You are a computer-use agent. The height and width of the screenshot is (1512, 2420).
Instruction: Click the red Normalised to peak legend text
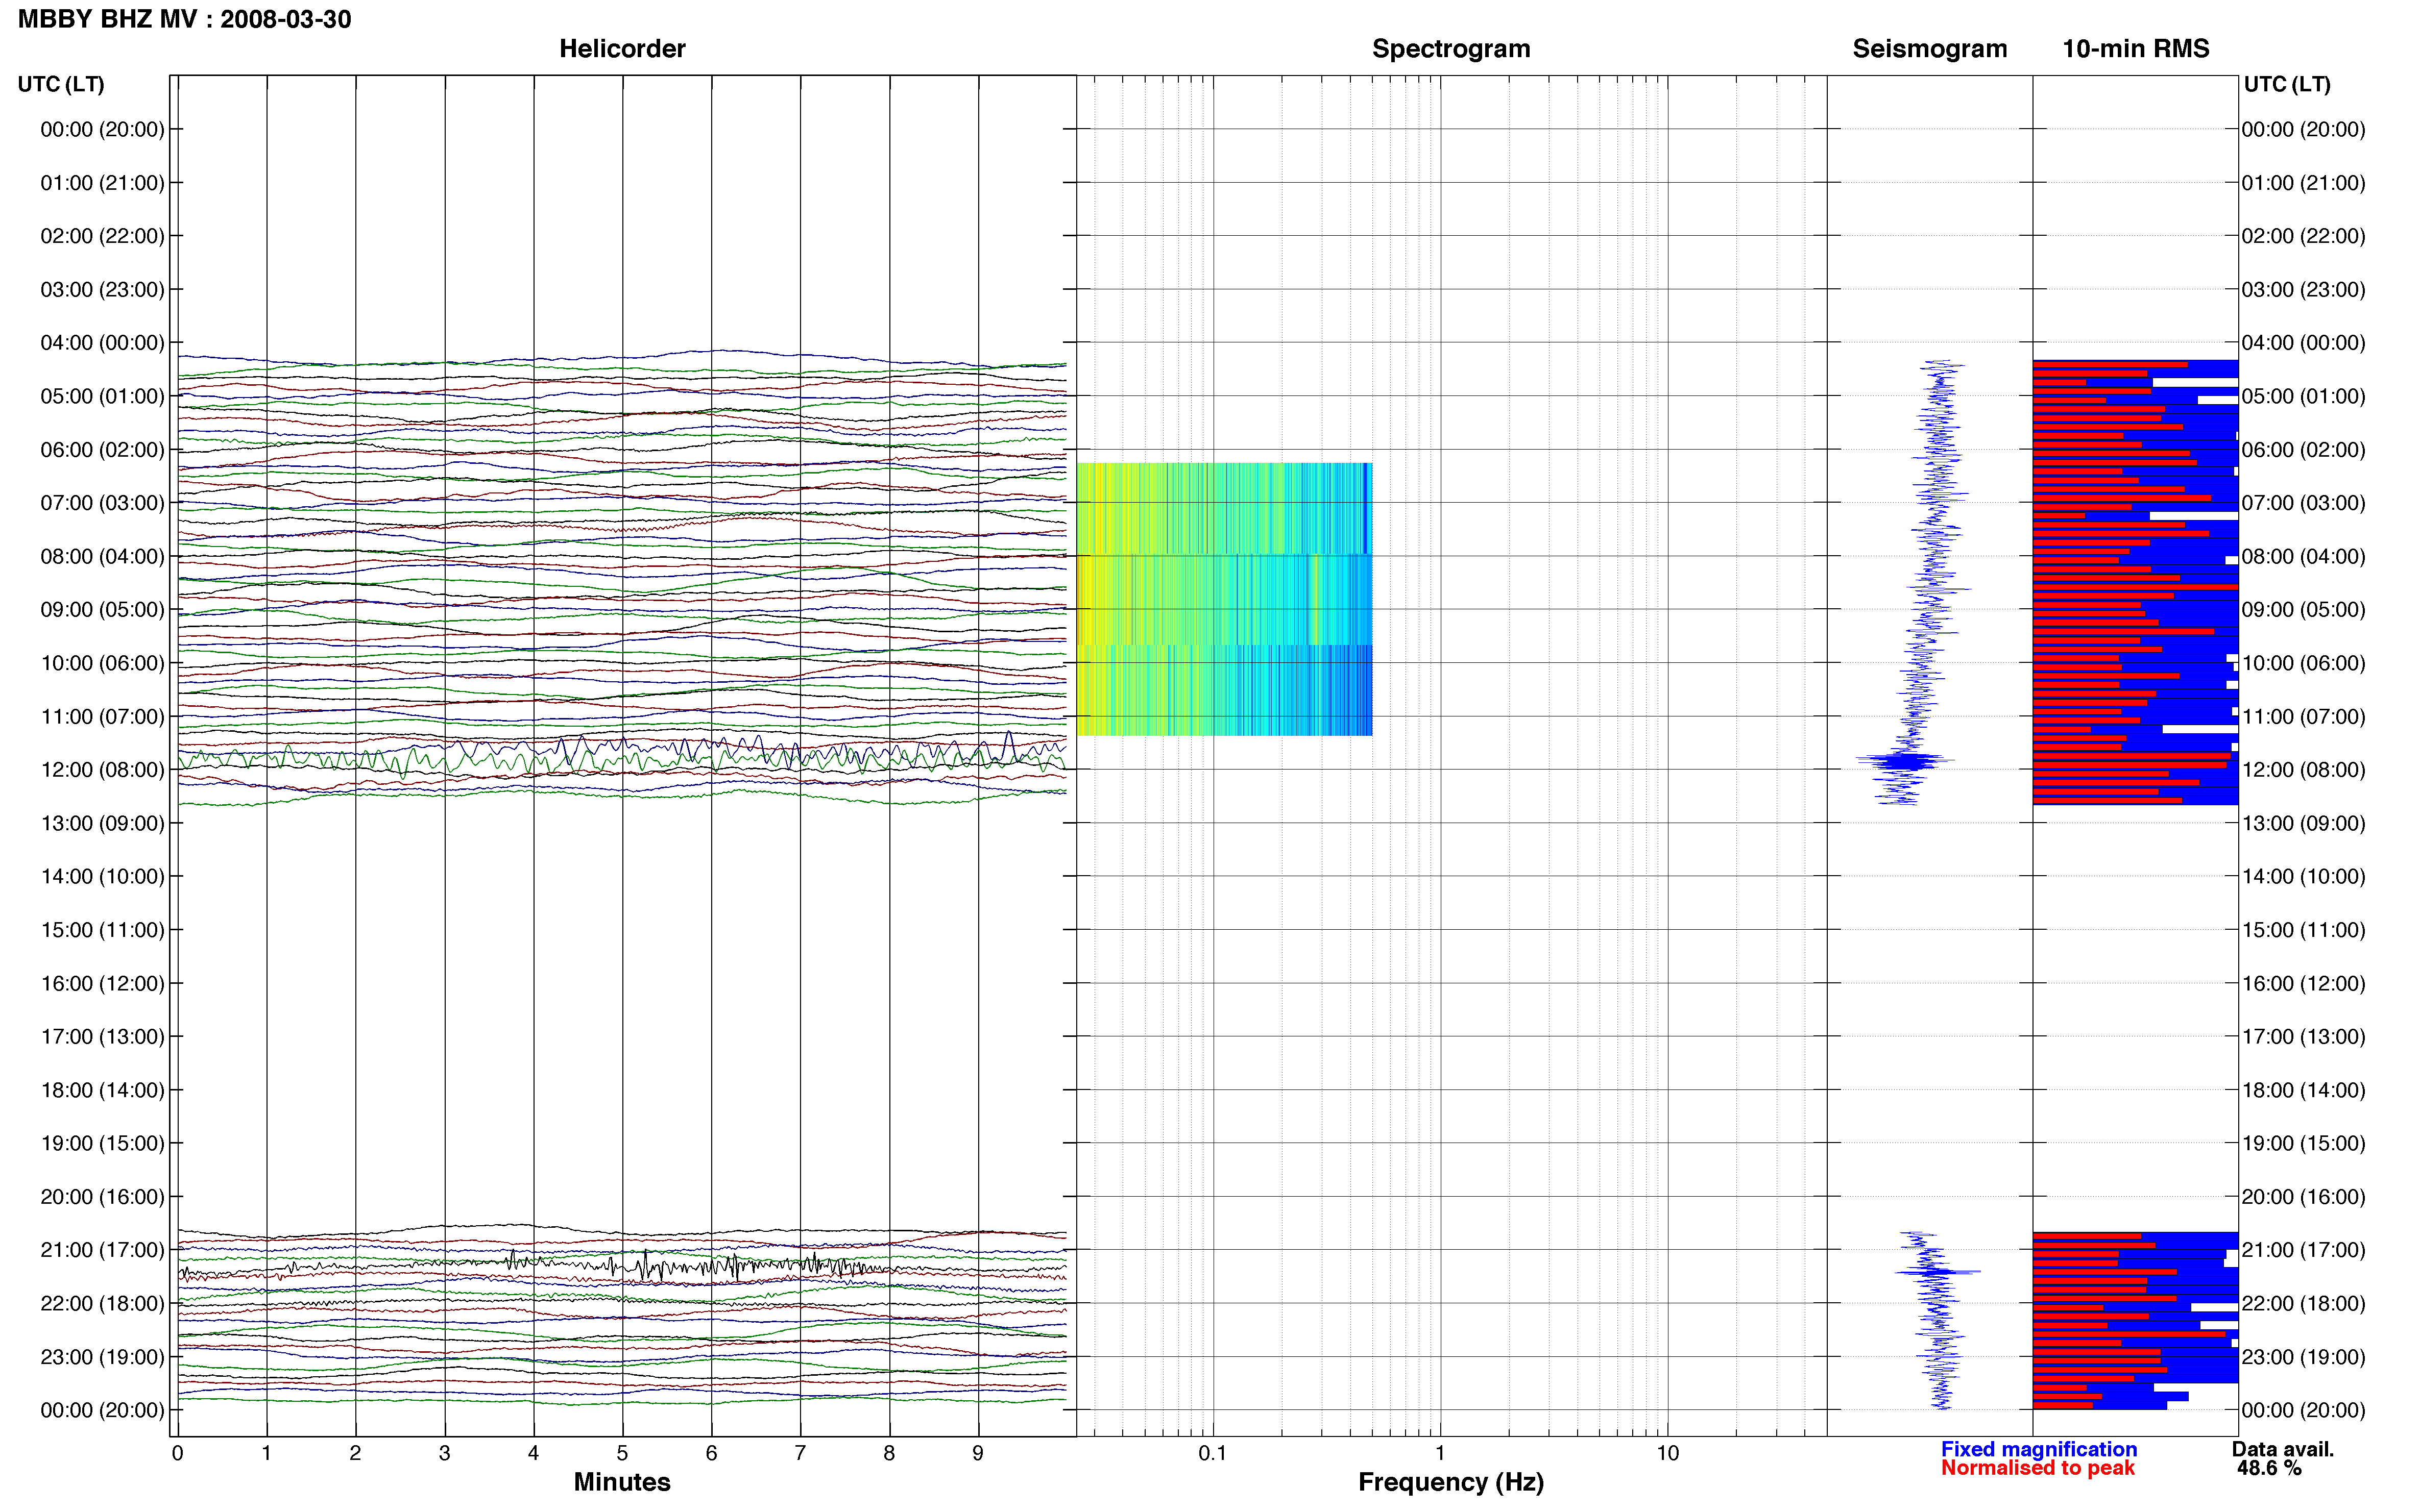(x=2038, y=1468)
